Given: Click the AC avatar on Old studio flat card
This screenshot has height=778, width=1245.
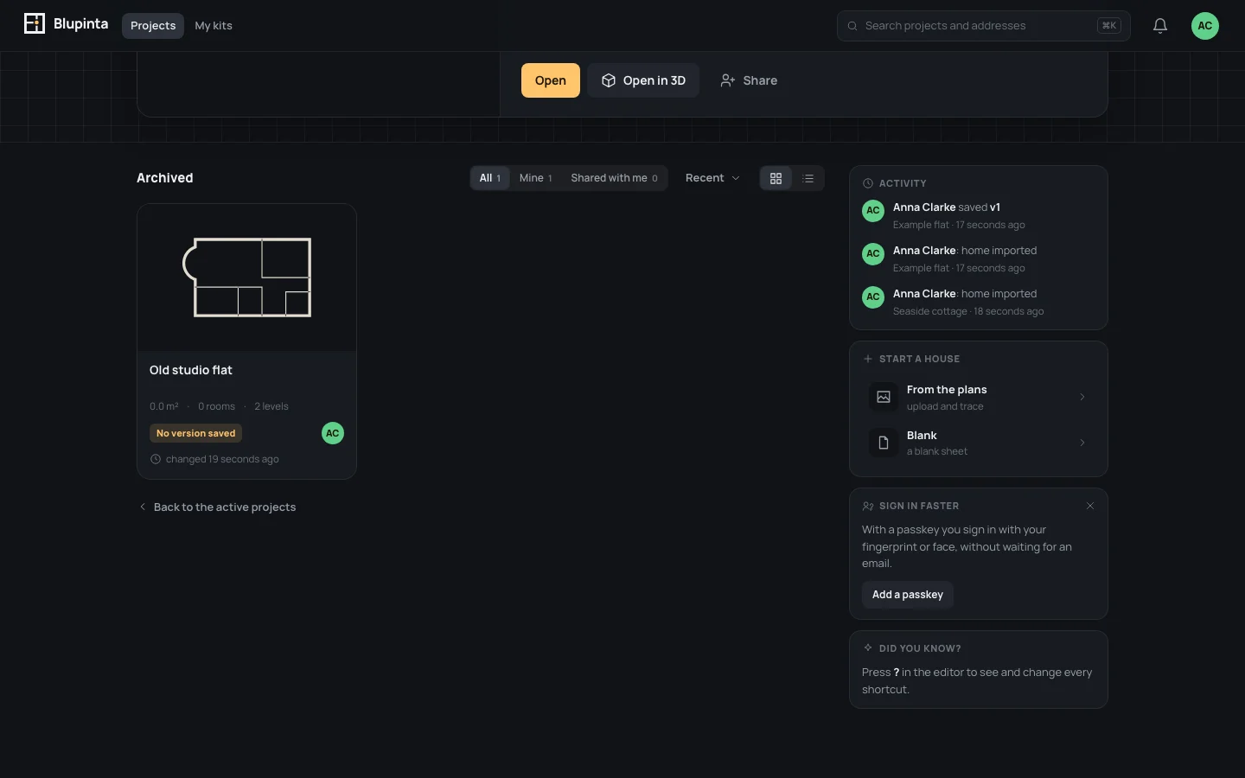Looking at the screenshot, I should point(333,433).
